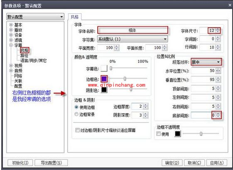Enable 边框不透明度 使用 checkbox
The width and height of the screenshot is (233, 170).
[x=158, y=134]
